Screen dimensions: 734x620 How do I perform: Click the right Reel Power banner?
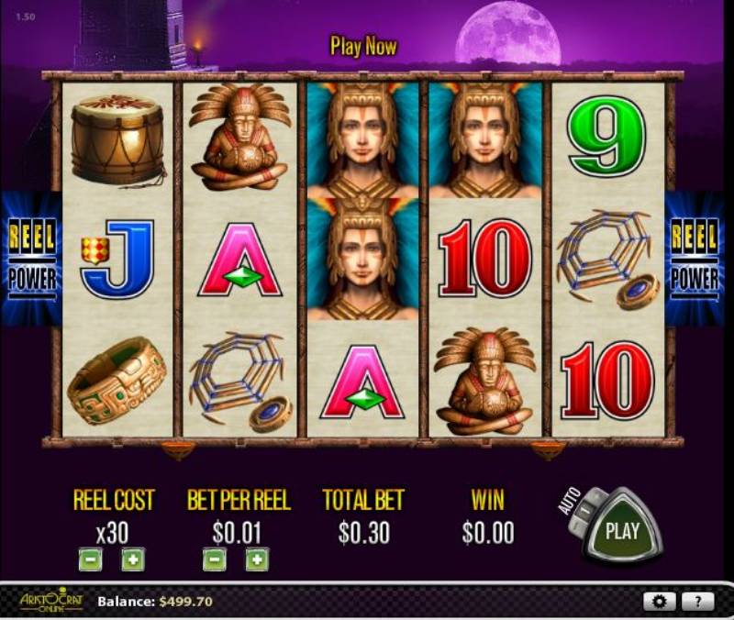(695, 259)
